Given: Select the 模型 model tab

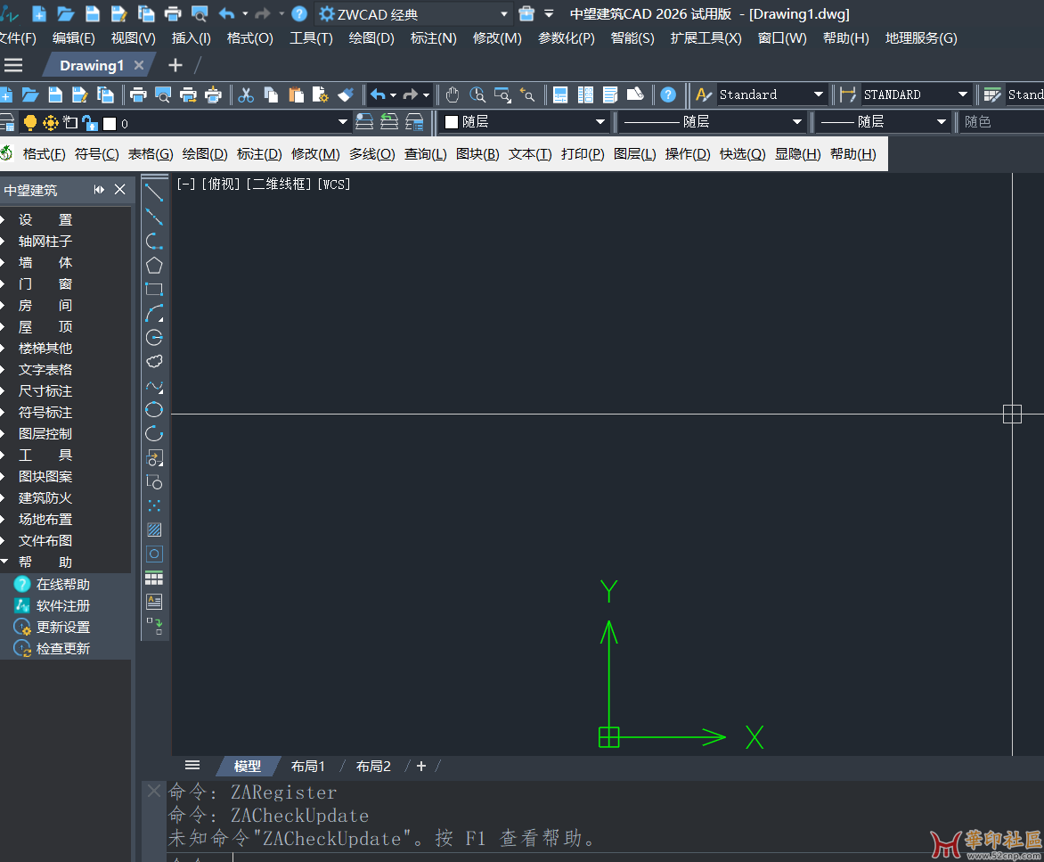Looking at the screenshot, I should pos(247,766).
